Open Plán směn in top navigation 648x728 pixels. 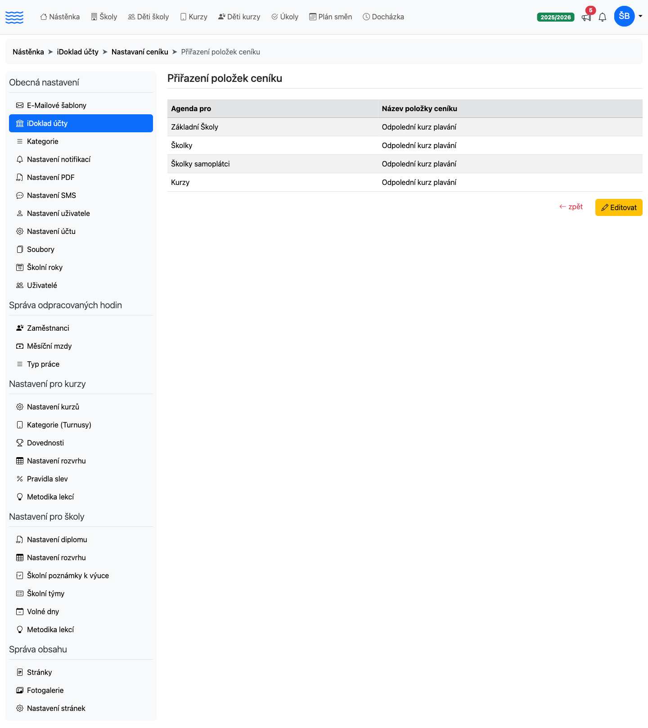tap(331, 17)
